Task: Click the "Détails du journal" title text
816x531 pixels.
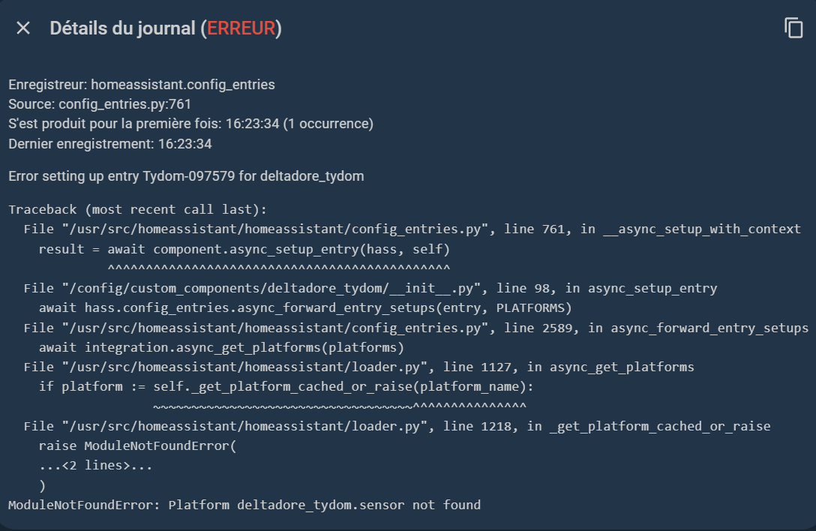Action: point(122,28)
